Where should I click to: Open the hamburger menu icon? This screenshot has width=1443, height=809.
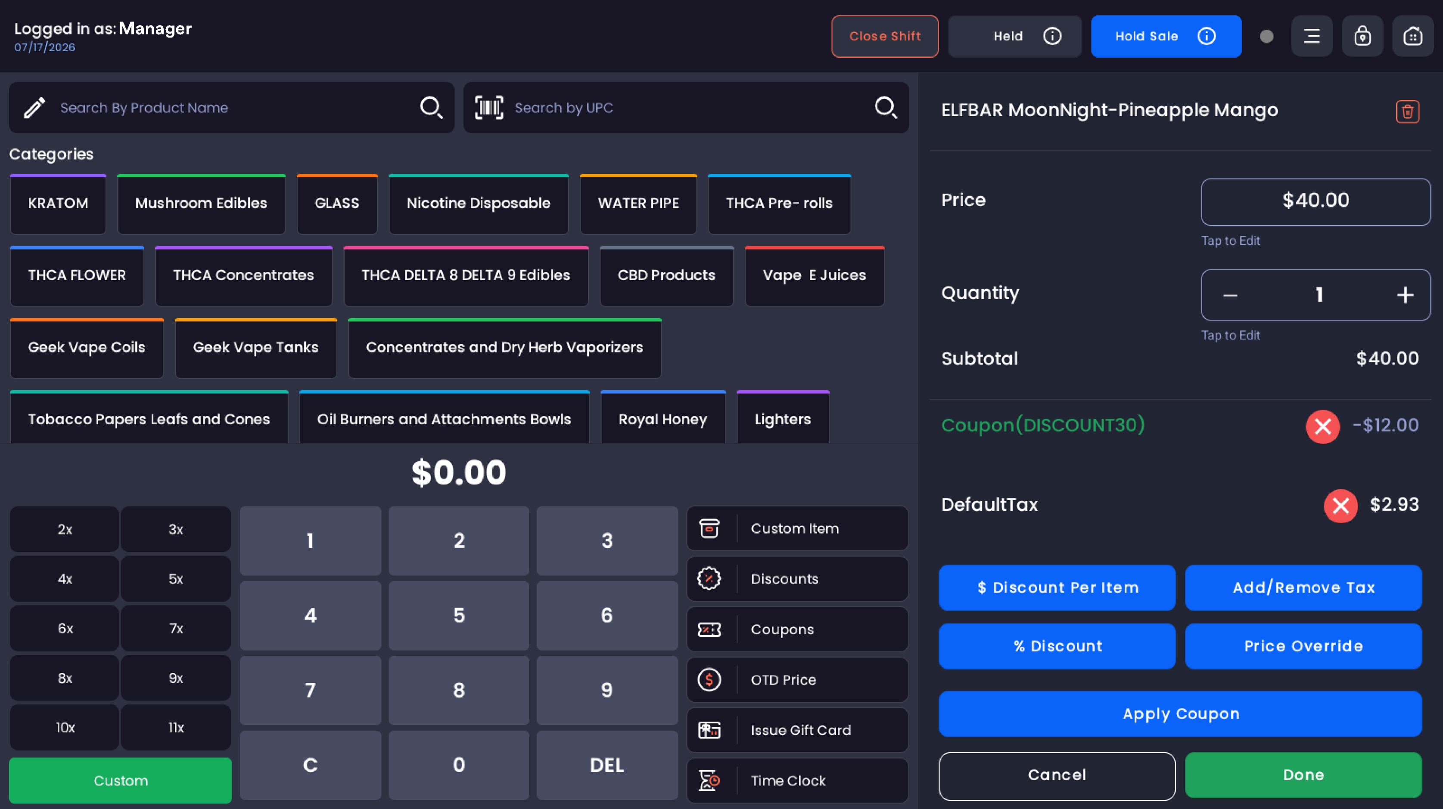pyautogui.click(x=1311, y=37)
